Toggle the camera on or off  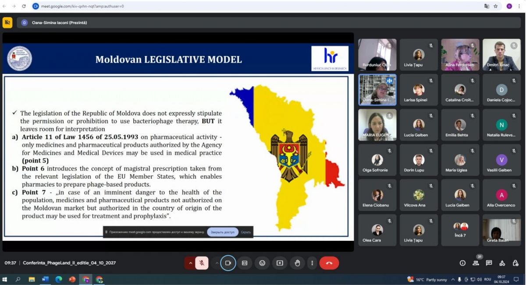click(228, 263)
